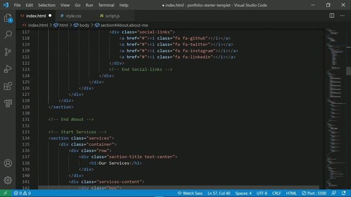
Task: Click the vertical scrollbar thumb
Action: click(x=349, y=71)
